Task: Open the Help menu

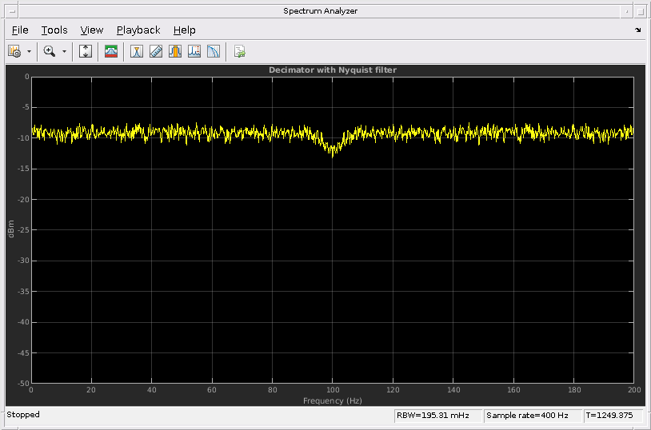Action: click(184, 30)
